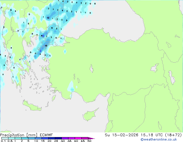This screenshot has height=142, width=183.
Task: Click the 0.1–0.5 mm legend swatch
Action: coord(5,138)
